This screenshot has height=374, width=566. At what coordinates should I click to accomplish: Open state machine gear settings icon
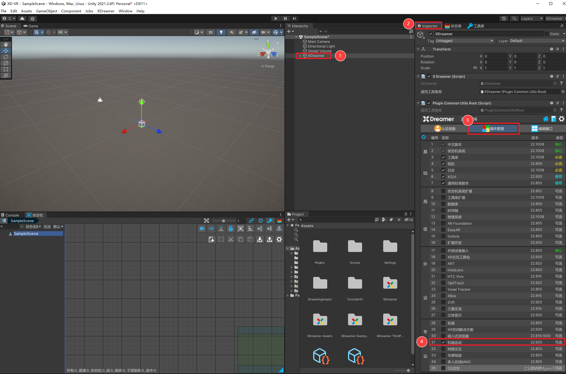[x=279, y=239]
